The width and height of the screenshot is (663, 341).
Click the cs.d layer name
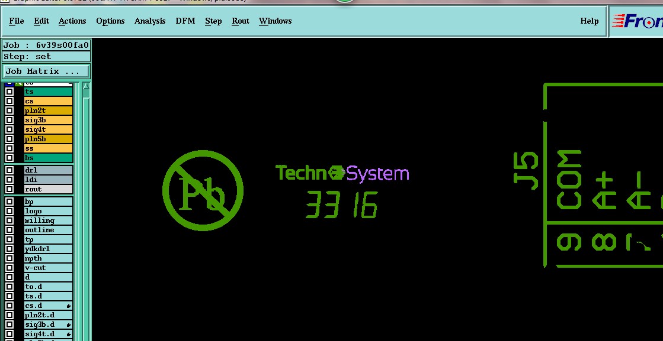48,306
